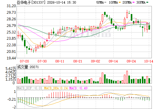The height and width of the screenshot is (109, 156).
Task: Click the stock title 亚华电子[301337]
Action: click(x=31, y=2)
